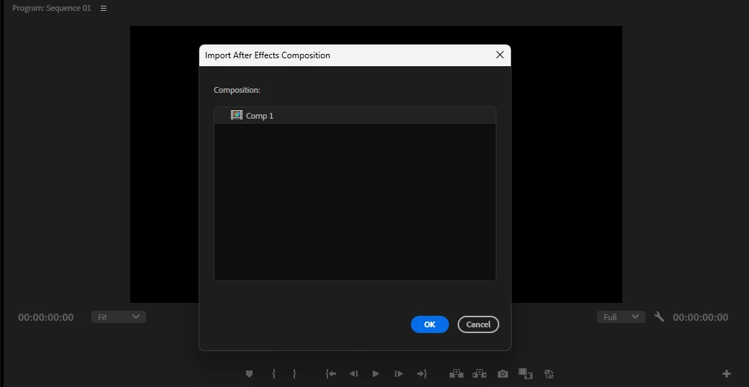This screenshot has width=749, height=387.
Task: Open the wrench settings menu
Action: coord(659,317)
